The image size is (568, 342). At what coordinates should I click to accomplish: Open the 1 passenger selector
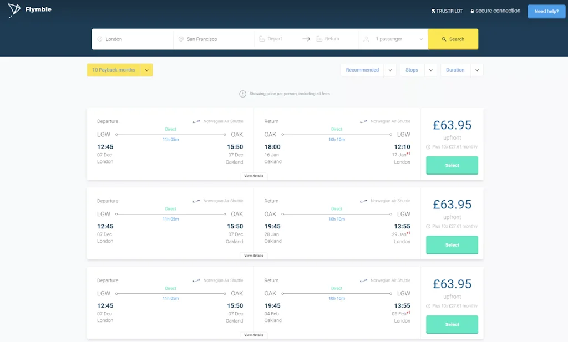click(394, 39)
